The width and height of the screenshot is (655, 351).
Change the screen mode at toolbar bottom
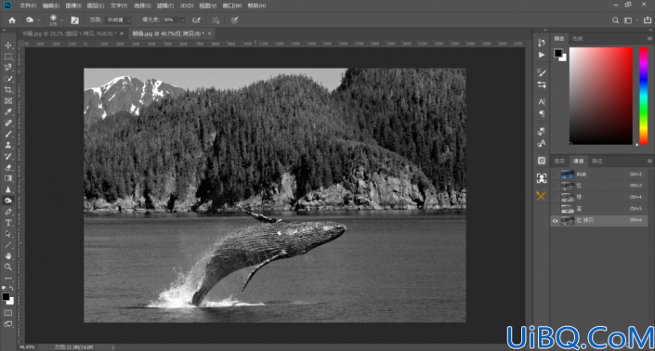pyautogui.click(x=8, y=324)
